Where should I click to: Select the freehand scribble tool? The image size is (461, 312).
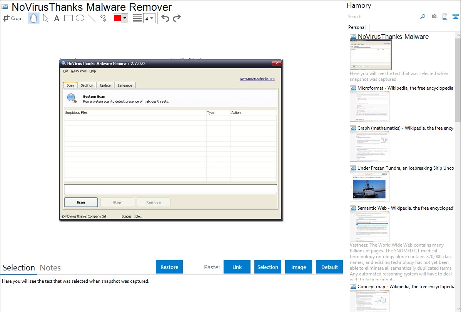[103, 18]
